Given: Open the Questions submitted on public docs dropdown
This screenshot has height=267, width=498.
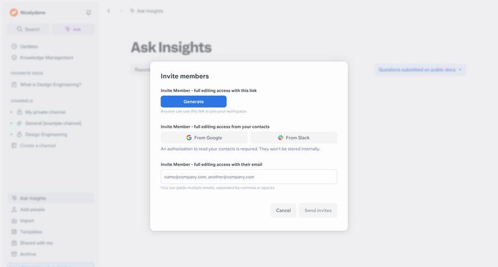Looking at the screenshot, I should (x=420, y=70).
